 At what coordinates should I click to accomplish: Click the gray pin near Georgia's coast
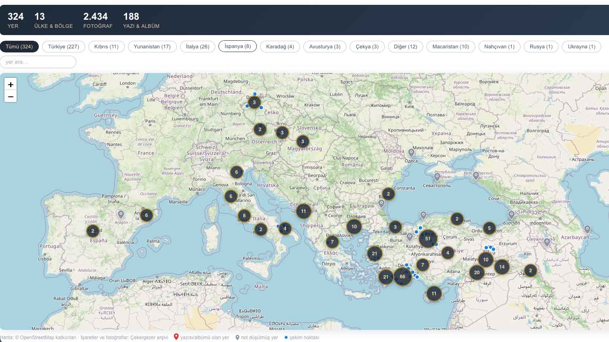point(511,215)
